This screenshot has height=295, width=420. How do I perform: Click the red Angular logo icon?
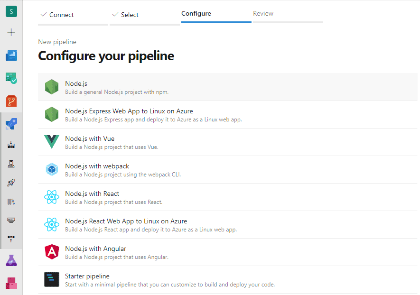pos(52,252)
